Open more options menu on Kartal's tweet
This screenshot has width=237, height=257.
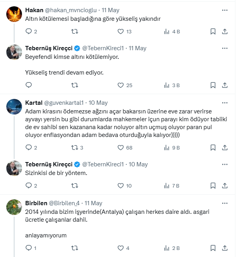[x=225, y=103]
